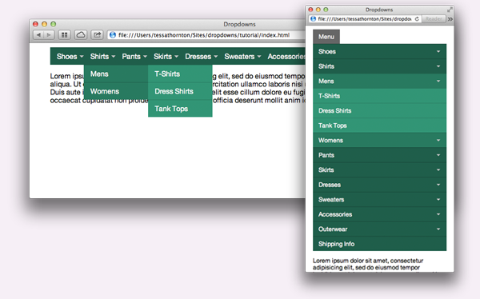The width and height of the screenshot is (480, 299).
Task: Click the Reader button in the address bar
Action: (434, 19)
